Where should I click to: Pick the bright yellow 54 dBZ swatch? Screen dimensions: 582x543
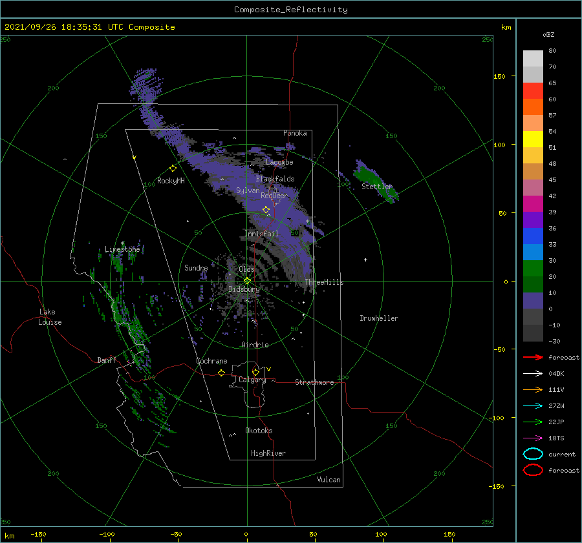coord(533,139)
